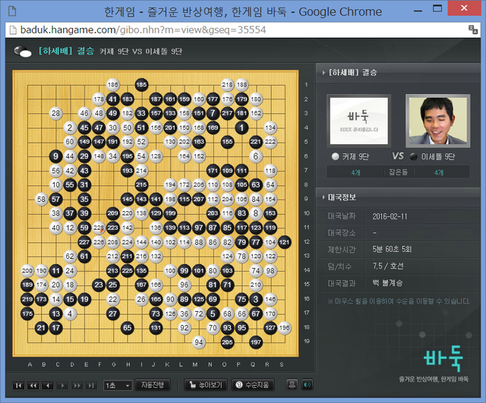Click black stone number 5

(x=213, y=313)
